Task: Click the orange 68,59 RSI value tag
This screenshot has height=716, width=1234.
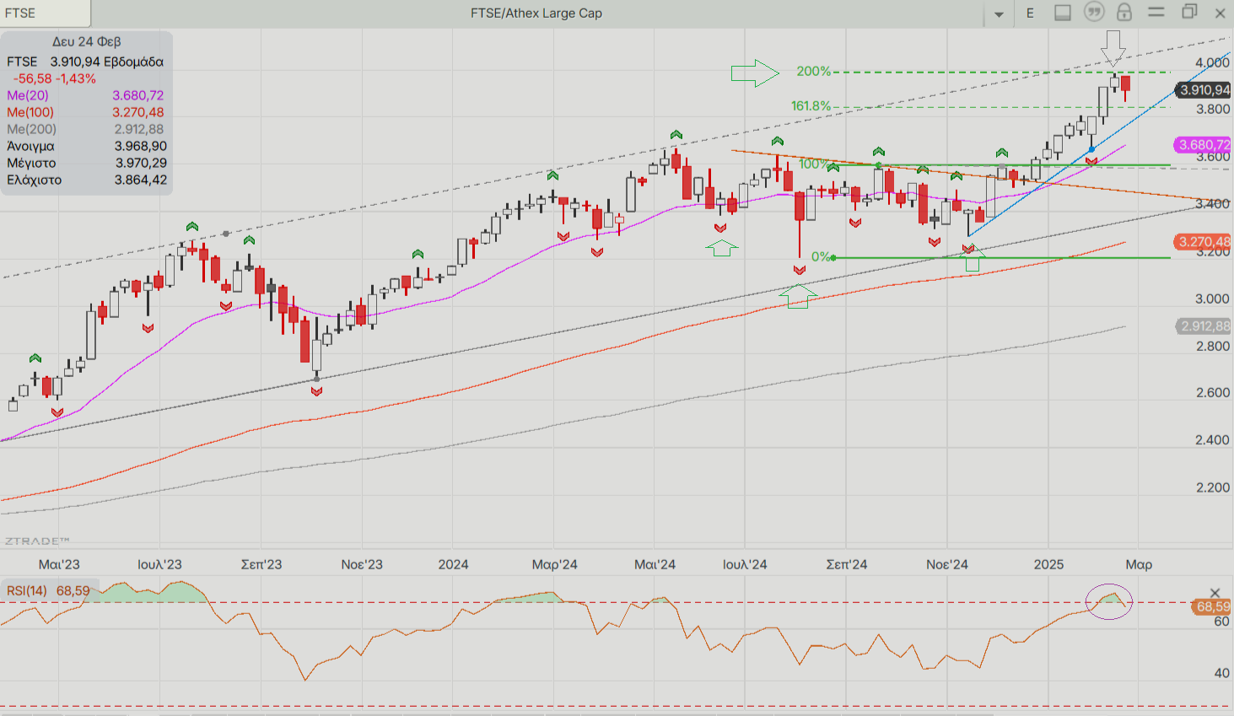Action: point(1212,606)
